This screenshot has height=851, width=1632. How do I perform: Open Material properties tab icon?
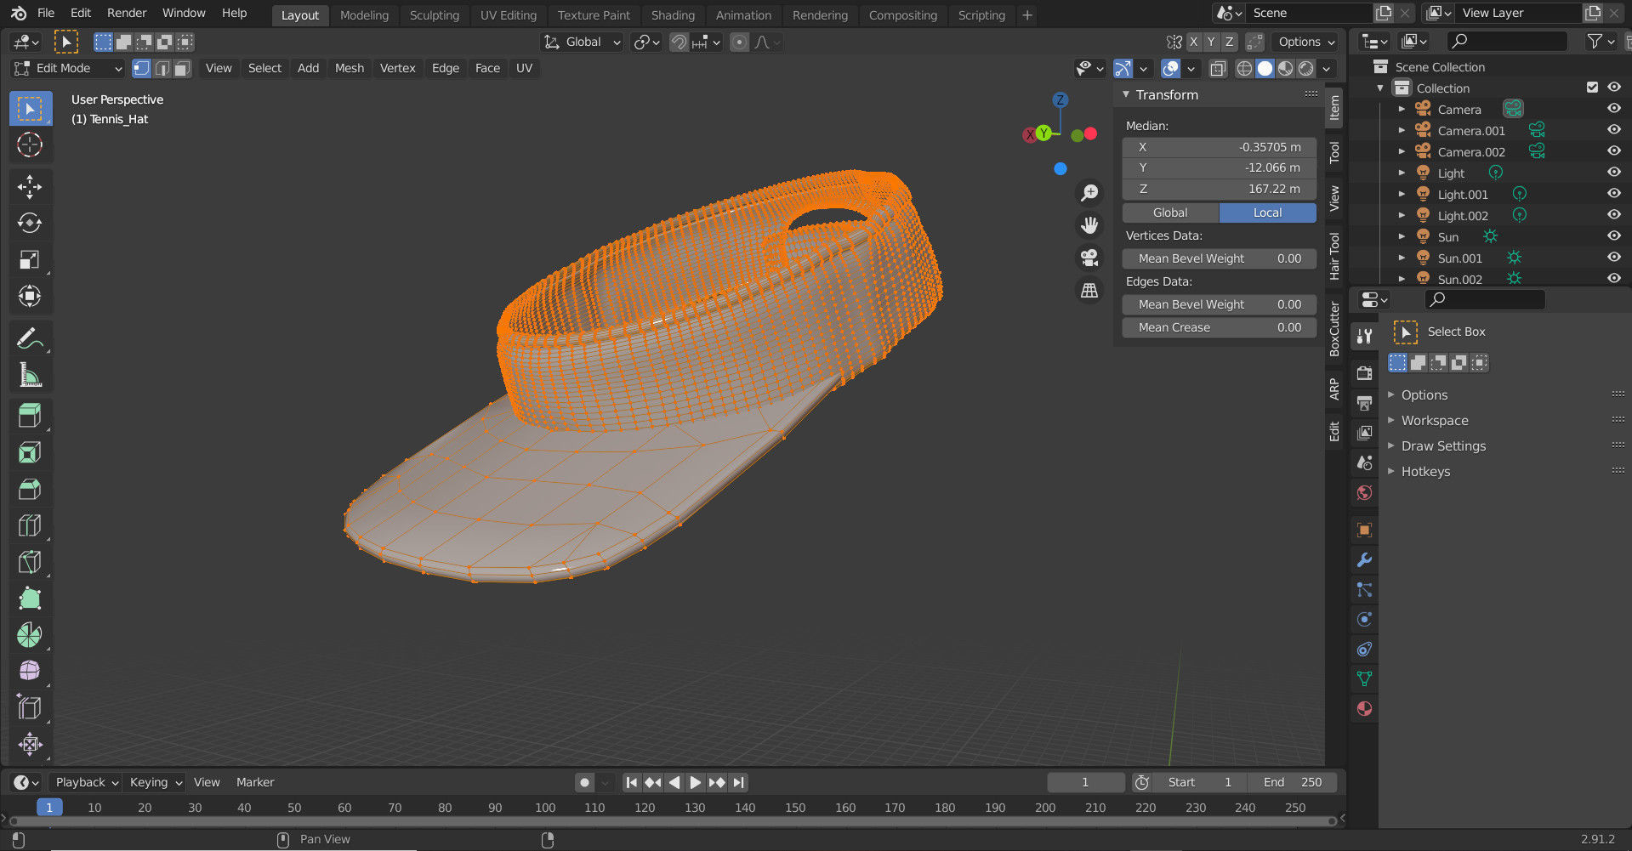[1364, 708]
